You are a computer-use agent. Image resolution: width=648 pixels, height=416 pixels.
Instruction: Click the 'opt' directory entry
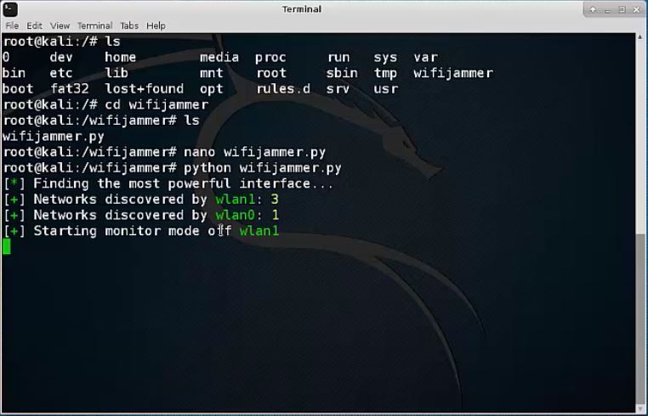click(x=212, y=89)
